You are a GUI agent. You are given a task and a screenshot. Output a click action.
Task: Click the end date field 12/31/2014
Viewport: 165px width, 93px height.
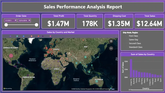24,20
